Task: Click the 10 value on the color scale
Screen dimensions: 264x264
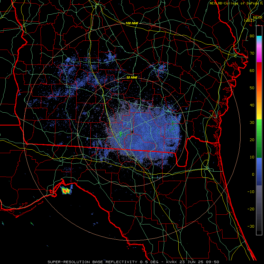Action: (252, 157)
